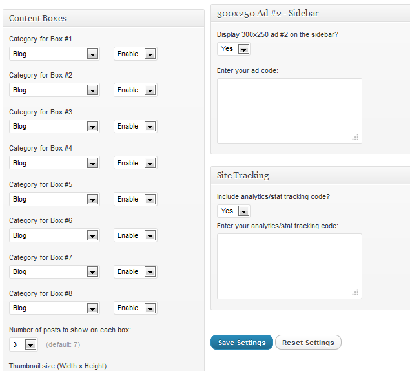
Task: Open the Box #5 Enable dropdown
Action: click(x=136, y=199)
